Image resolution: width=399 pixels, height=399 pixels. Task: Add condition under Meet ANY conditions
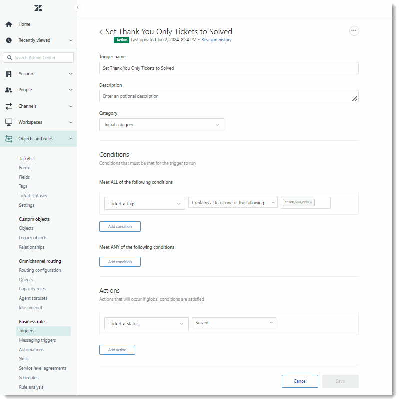120,262
